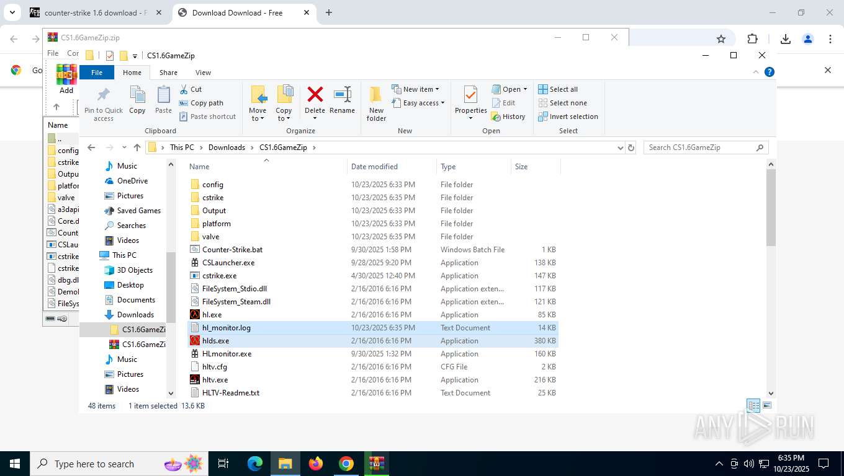Select 3D Objects in navigation pane
The image size is (844, 476).
point(135,270)
